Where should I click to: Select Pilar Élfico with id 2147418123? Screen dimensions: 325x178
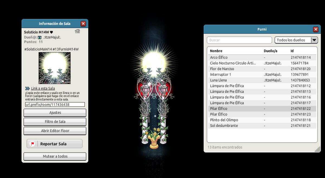click(x=262, y=114)
